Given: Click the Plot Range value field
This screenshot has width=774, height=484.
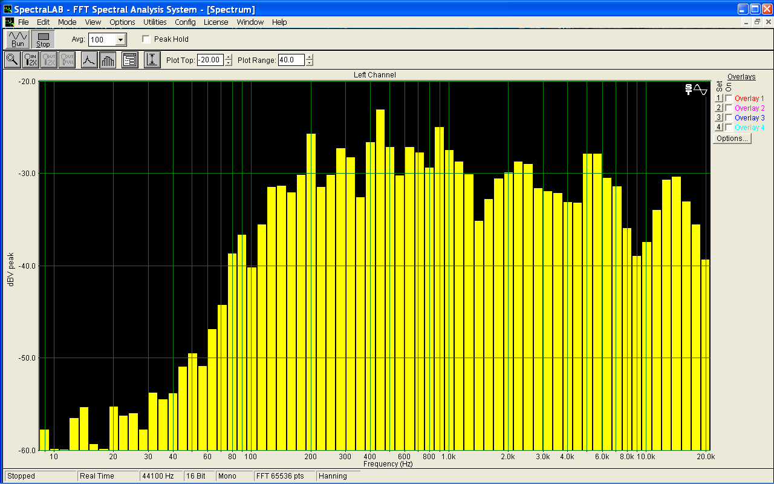Looking at the screenshot, I should pos(292,60).
